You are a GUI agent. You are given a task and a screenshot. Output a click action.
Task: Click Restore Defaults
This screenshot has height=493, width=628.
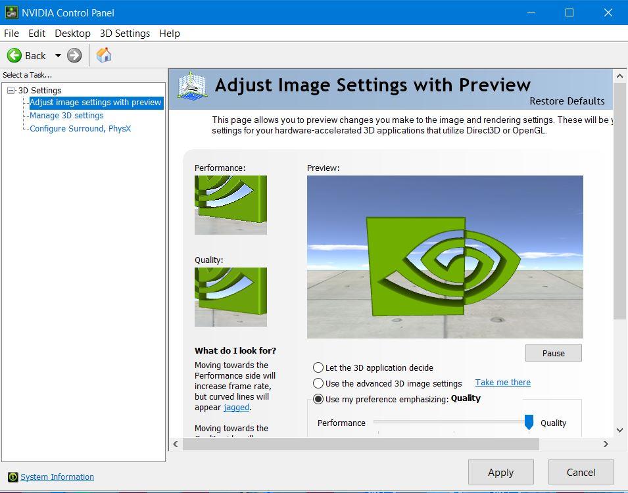pos(567,101)
